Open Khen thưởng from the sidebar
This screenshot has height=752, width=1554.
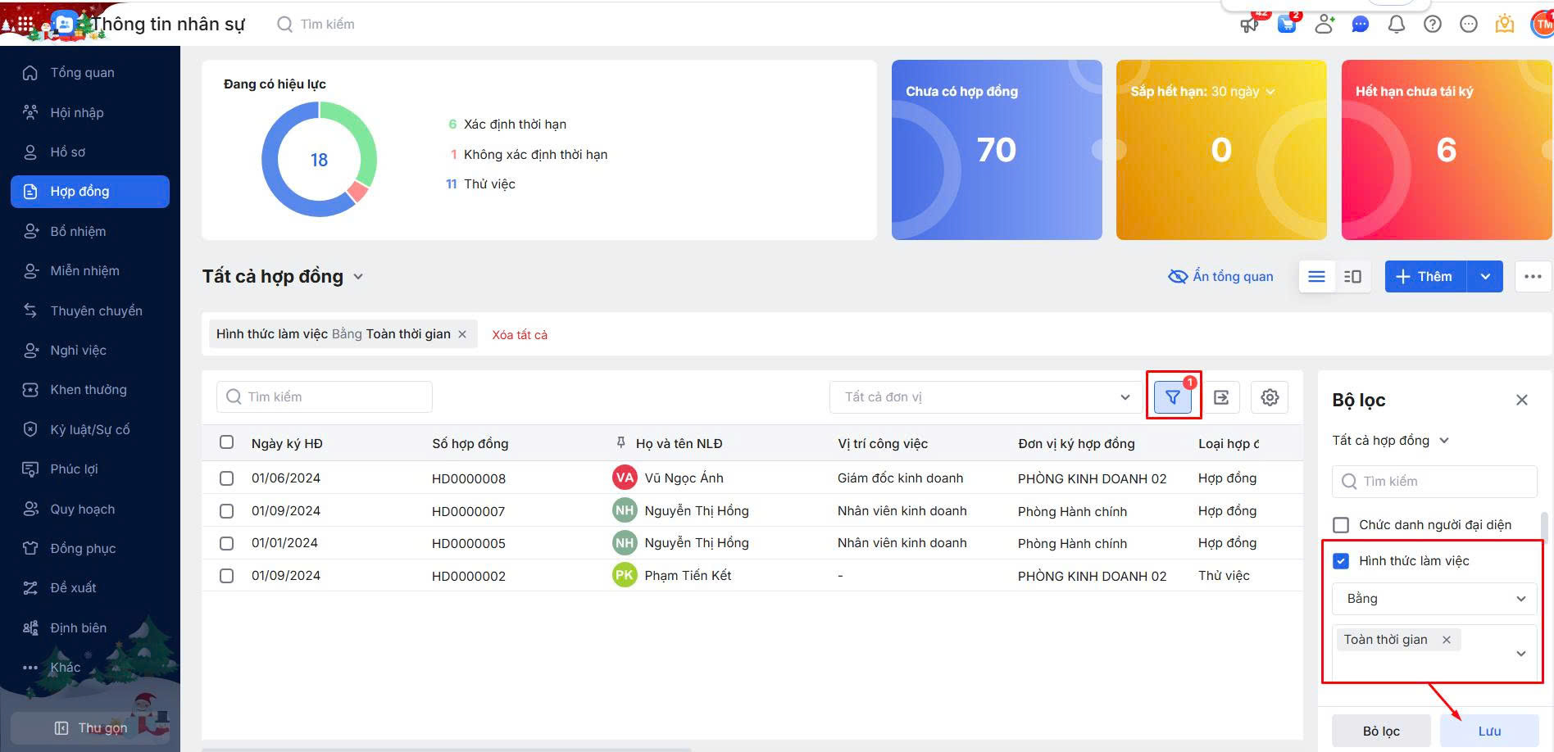coord(88,390)
